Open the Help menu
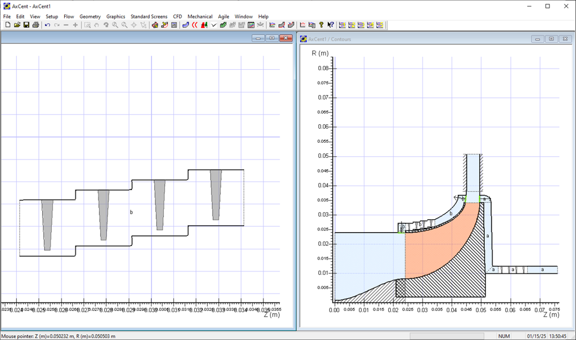 [x=263, y=16]
